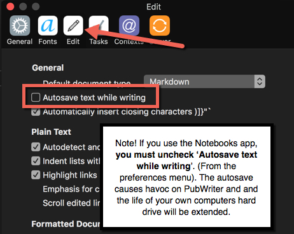294x234 pixels.
Task: Click the 'Scroll edited' option label
Action: pos(71,203)
